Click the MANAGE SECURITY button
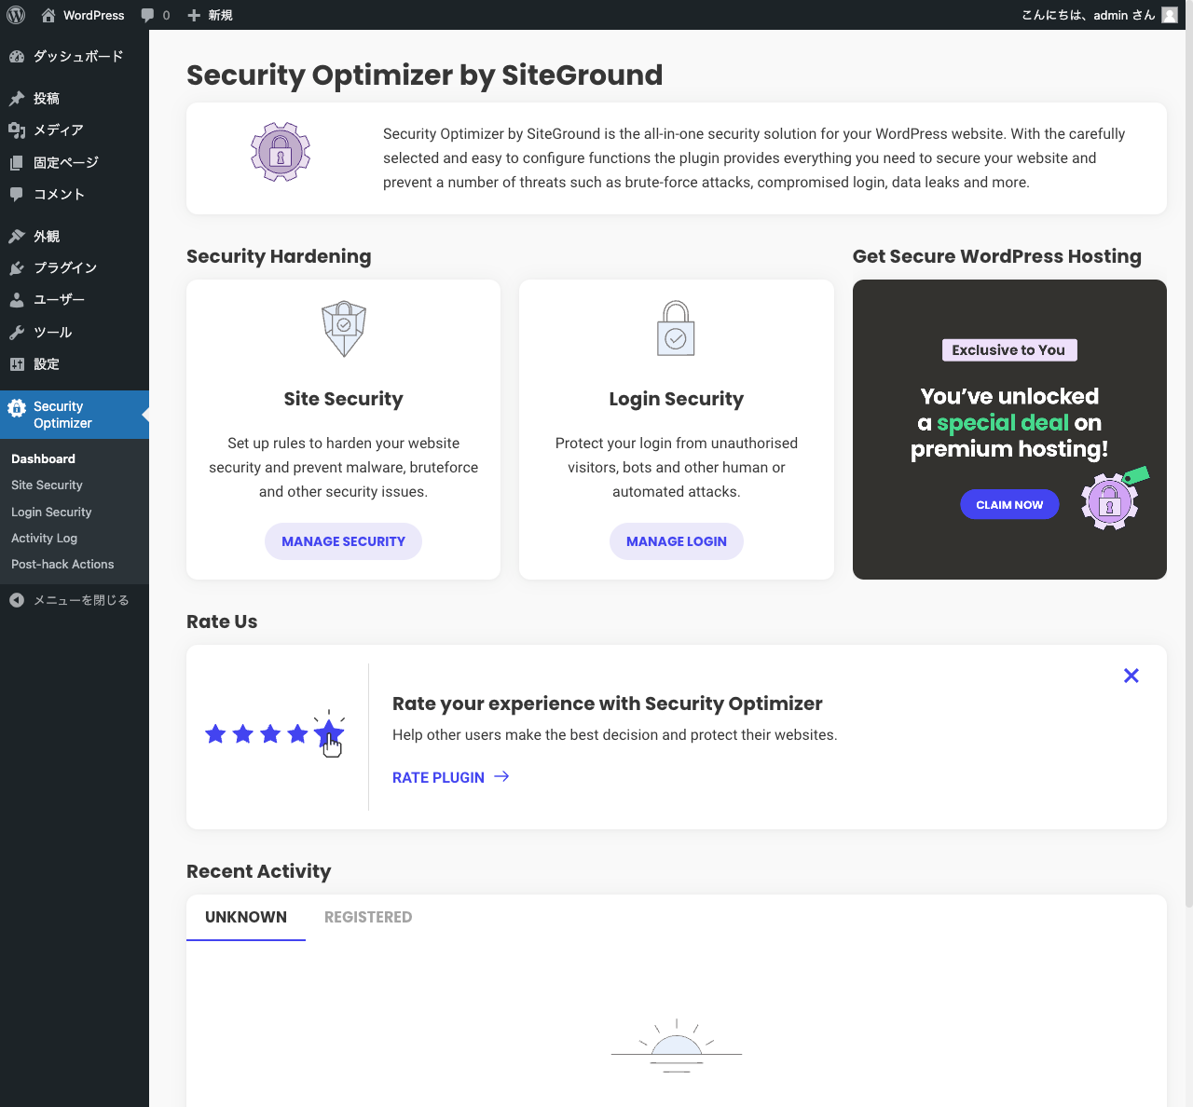Image resolution: width=1193 pixels, height=1107 pixels. (x=343, y=541)
